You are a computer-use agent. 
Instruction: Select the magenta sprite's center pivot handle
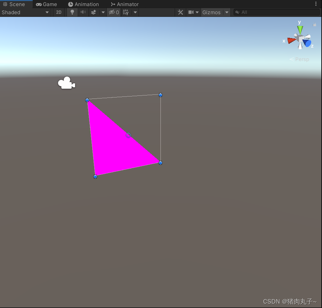coord(128,135)
